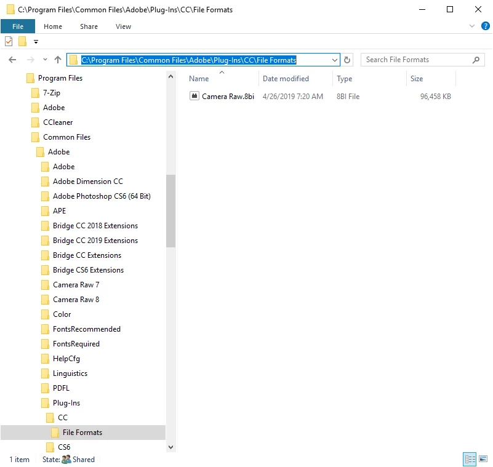This screenshot has width=493, height=467.
Task: Click the Shared state icon
Action: [x=66, y=459]
